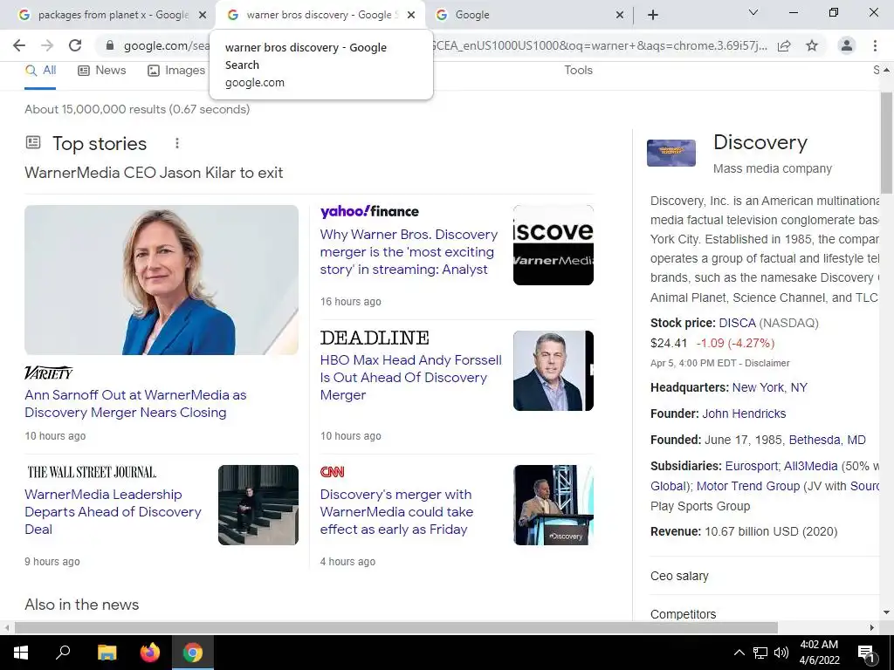This screenshot has height=670, width=894.
Task: Click the Yahoo Finance logo
Action: 369,211
